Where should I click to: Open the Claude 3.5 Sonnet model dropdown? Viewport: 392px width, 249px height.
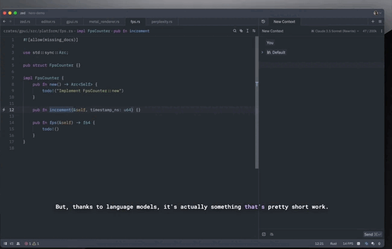[x=335, y=31]
